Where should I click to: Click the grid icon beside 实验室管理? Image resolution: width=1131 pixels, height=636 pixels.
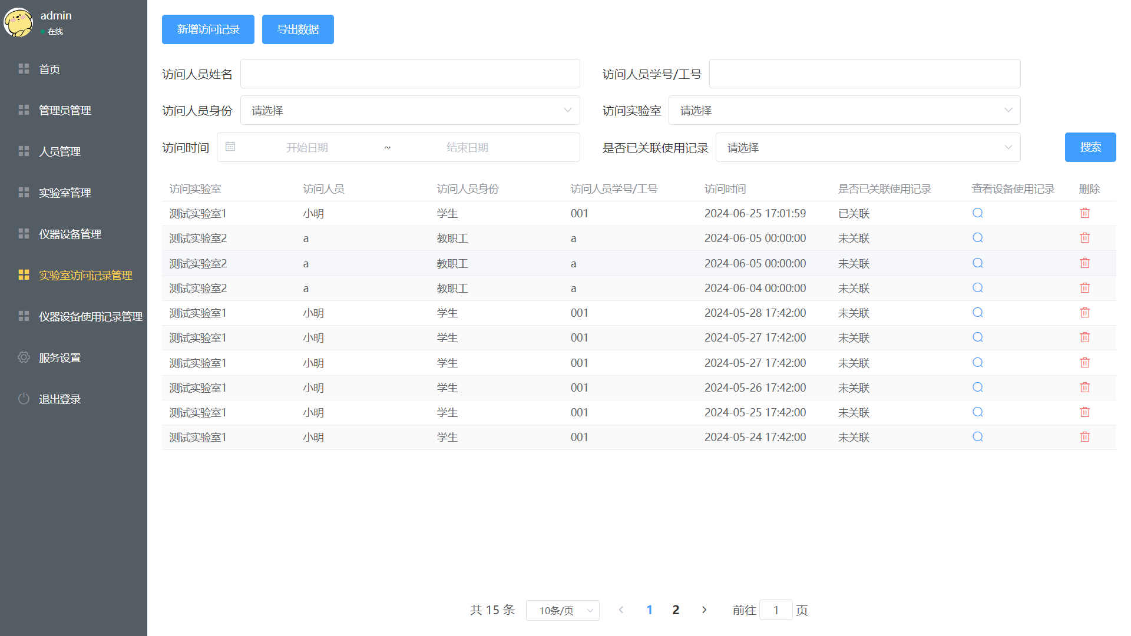[x=24, y=193]
